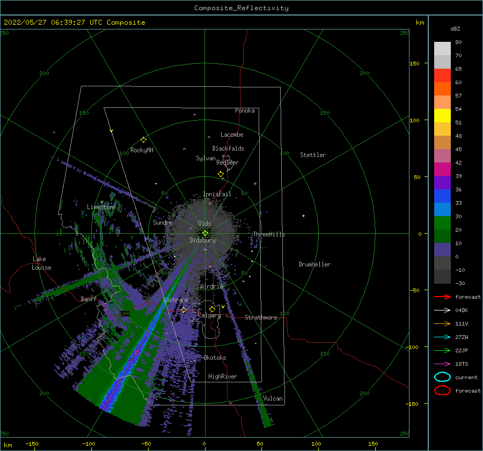483x451 pixels.
Task: Click the Stettler label
Action: pyautogui.click(x=313, y=155)
